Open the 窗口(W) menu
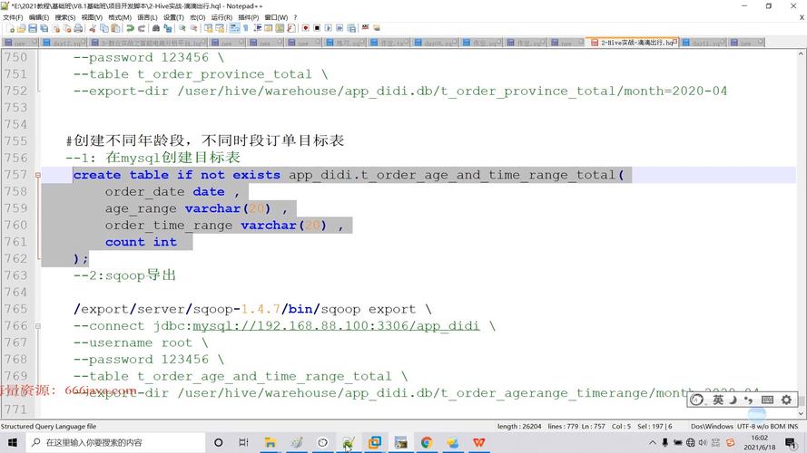807x453 pixels. (x=276, y=17)
